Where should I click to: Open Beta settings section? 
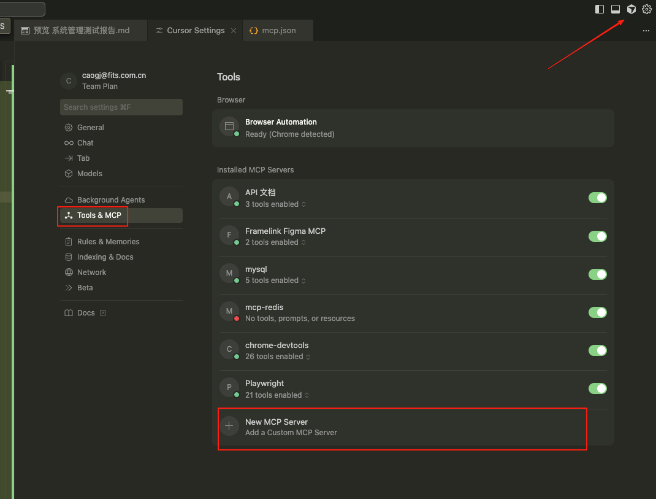[121, 288]
